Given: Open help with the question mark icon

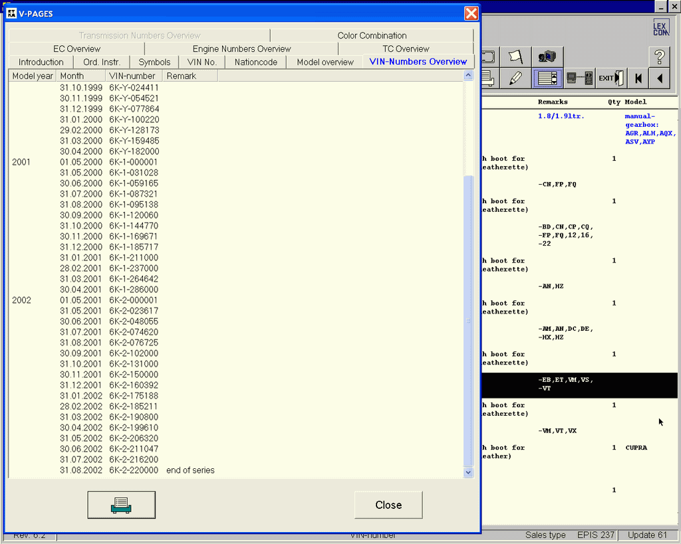Looking at the screenshot, I should pyautogui.click(x=660, y=57).
